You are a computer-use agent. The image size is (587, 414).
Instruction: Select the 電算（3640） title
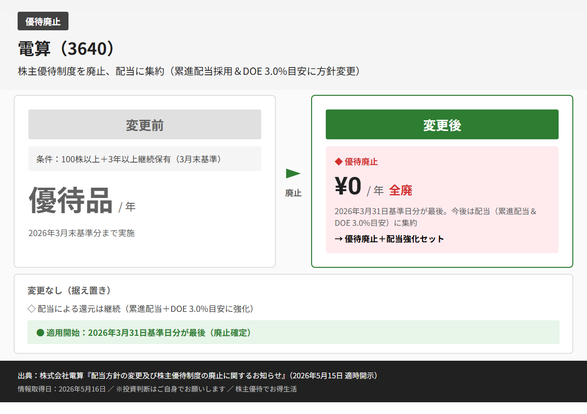coord(66,49)
